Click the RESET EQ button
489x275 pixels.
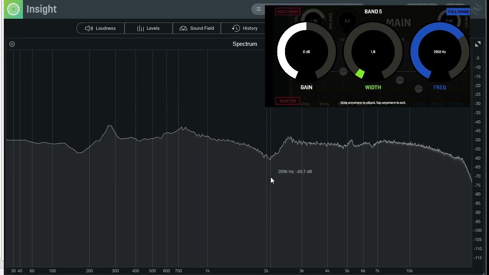tap(288, 101)
